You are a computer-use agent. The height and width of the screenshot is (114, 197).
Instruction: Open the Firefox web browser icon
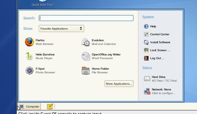pyautogui.click(x=29, y=42)
